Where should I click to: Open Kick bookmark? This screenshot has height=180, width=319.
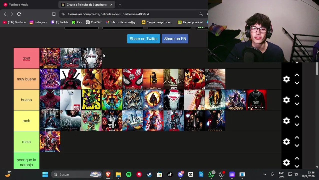(77, 22)
